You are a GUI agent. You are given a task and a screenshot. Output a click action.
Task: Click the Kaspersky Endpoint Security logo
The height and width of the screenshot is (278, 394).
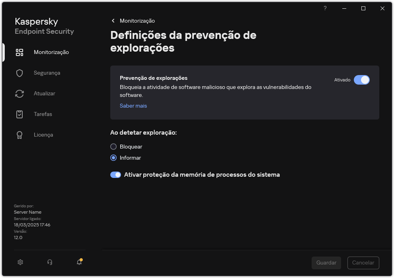click(x=44, y=26)
